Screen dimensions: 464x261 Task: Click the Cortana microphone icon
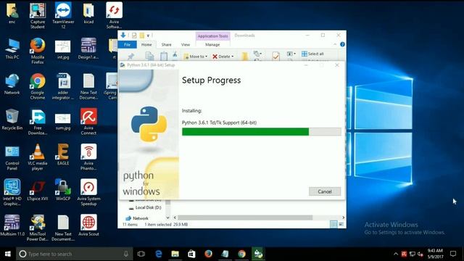pos(125,254)
